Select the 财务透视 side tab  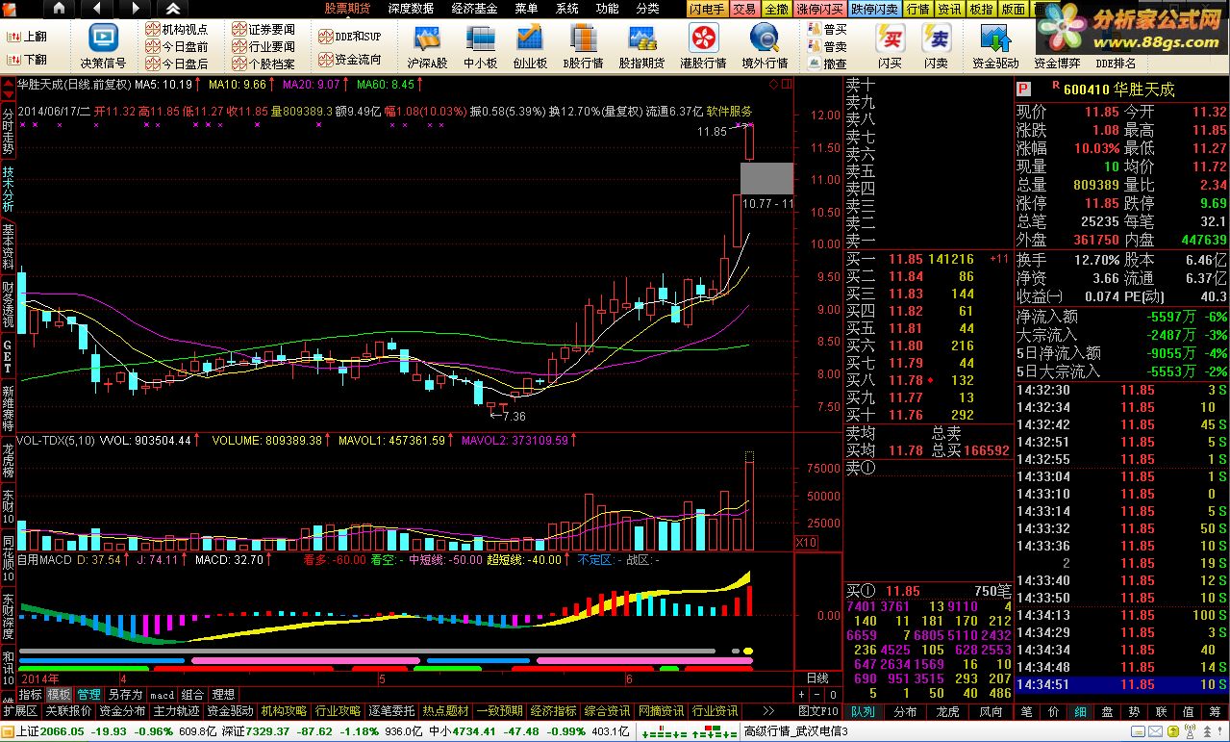point(8,304)
